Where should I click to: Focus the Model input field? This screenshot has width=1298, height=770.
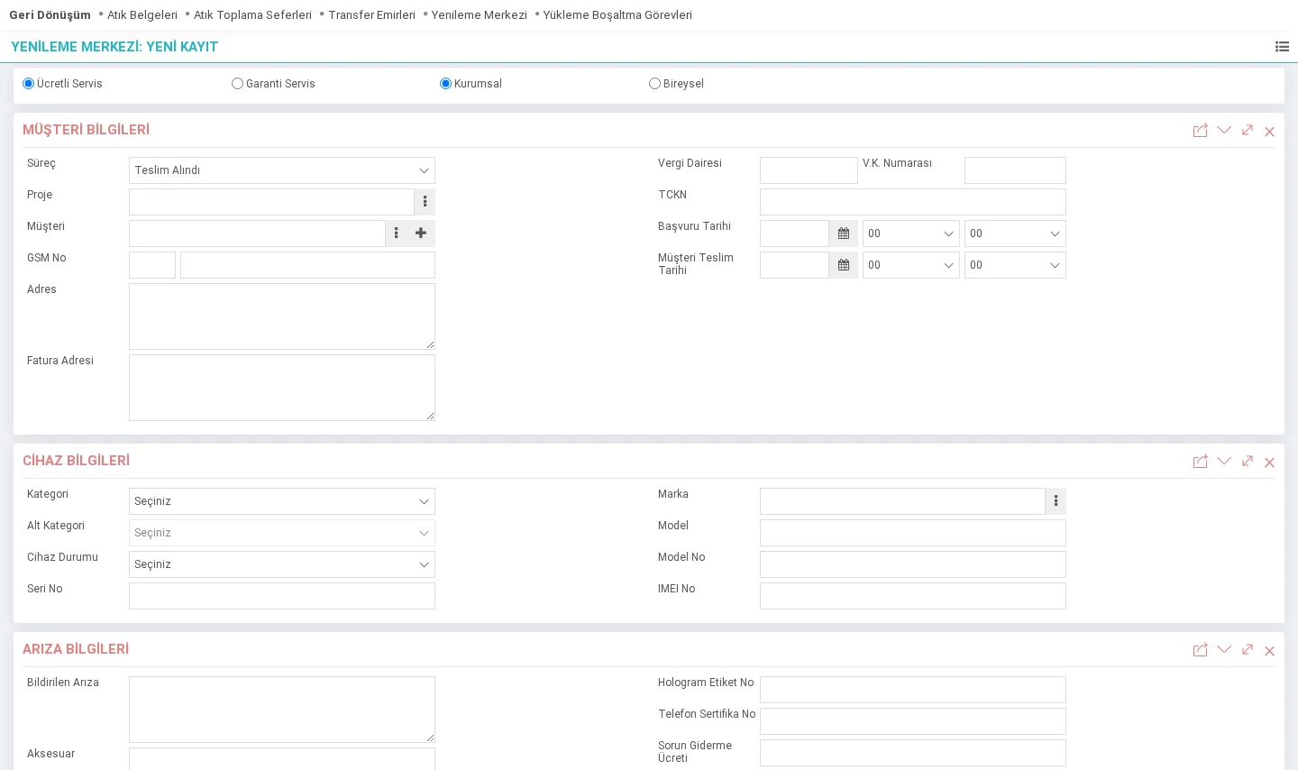click(x=913, y=533)
